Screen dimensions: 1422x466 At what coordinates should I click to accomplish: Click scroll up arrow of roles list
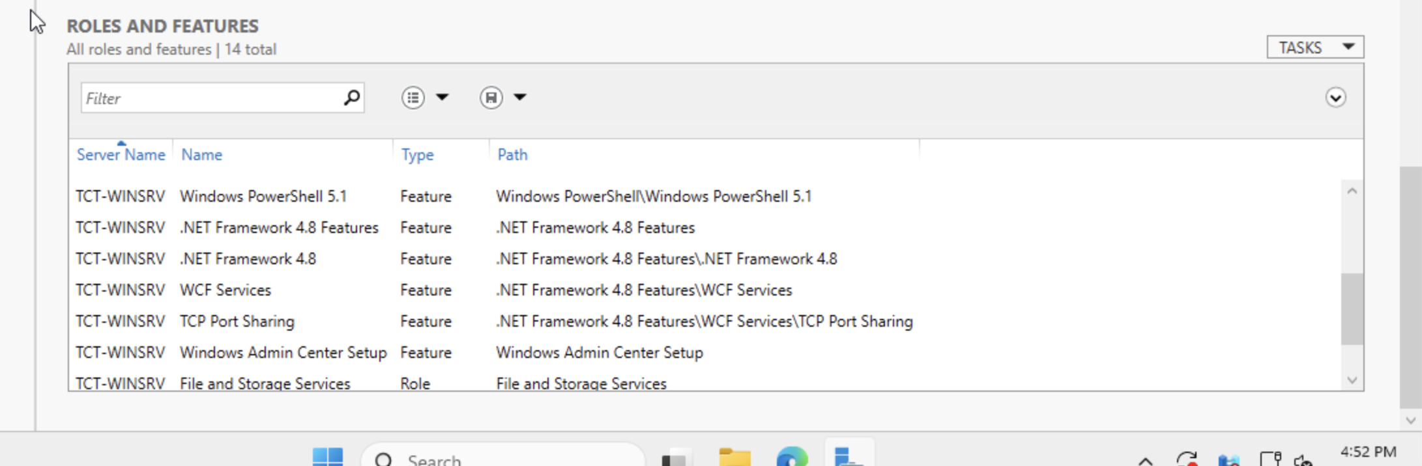tap(1352, 191)
